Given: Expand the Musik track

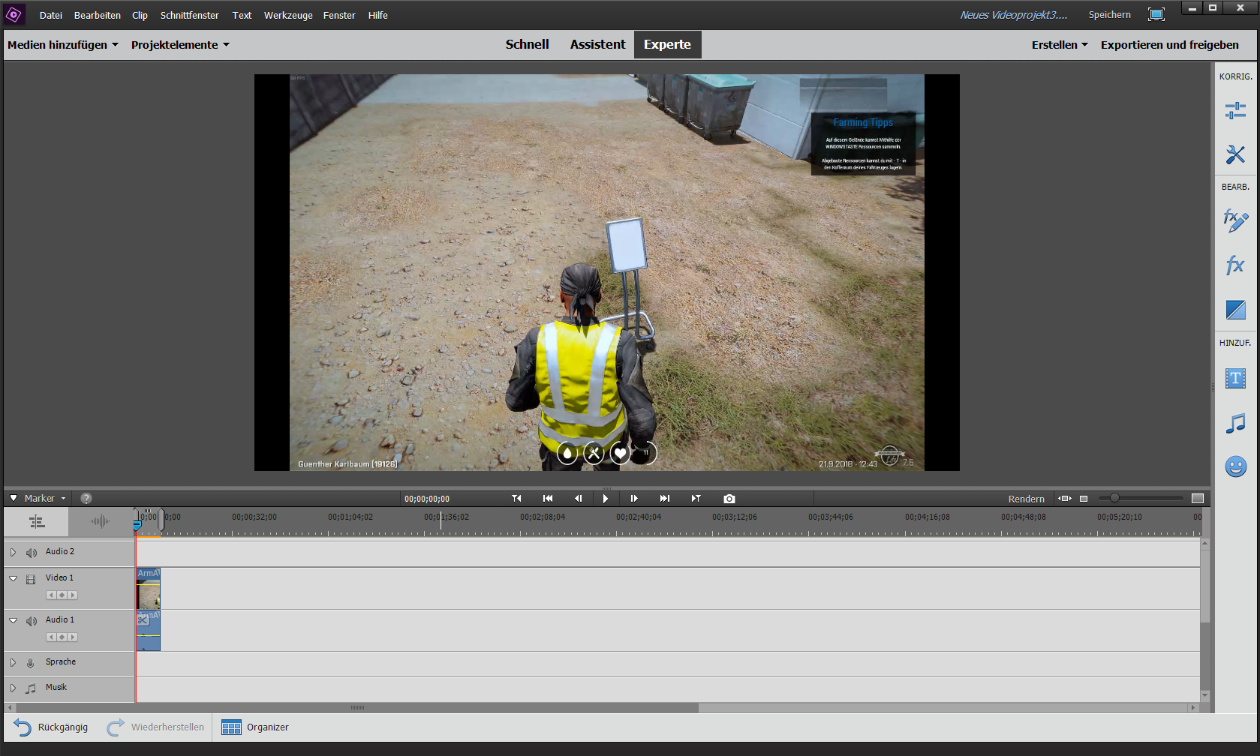Looking at the screenshot, I should [13, 688].
